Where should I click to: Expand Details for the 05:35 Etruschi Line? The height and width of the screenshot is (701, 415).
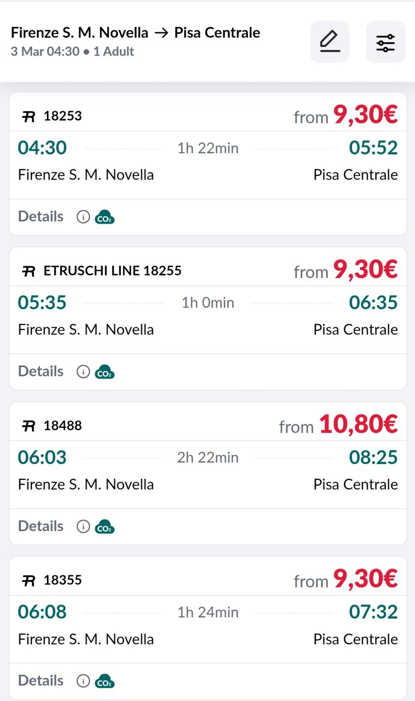[x=41, y=371]
